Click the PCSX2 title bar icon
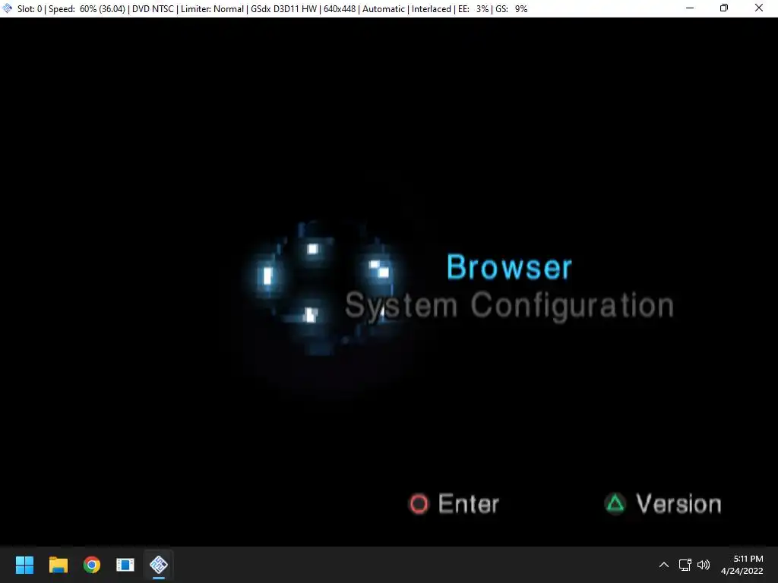Image resolution: width=778 pixels, height=583 pixels. coord(8,8)
